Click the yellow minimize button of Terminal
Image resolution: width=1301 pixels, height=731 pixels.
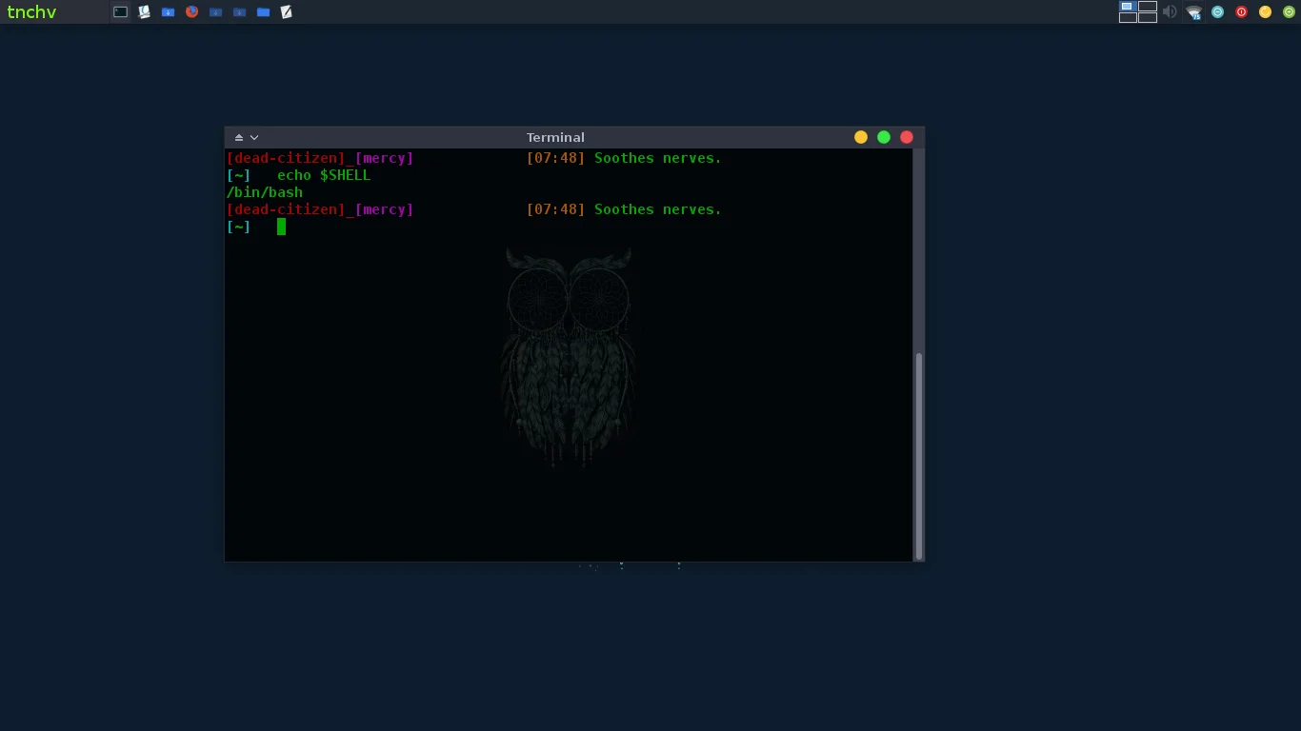[861, 137]
